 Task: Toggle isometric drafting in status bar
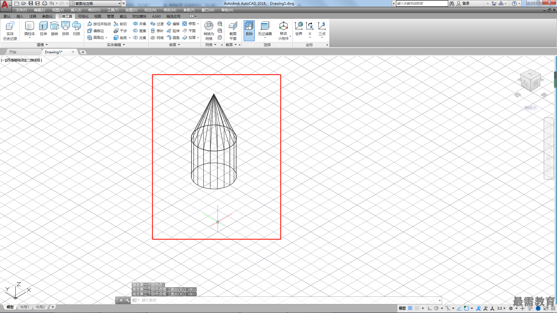pyautogui.click(x=448, y=308)
